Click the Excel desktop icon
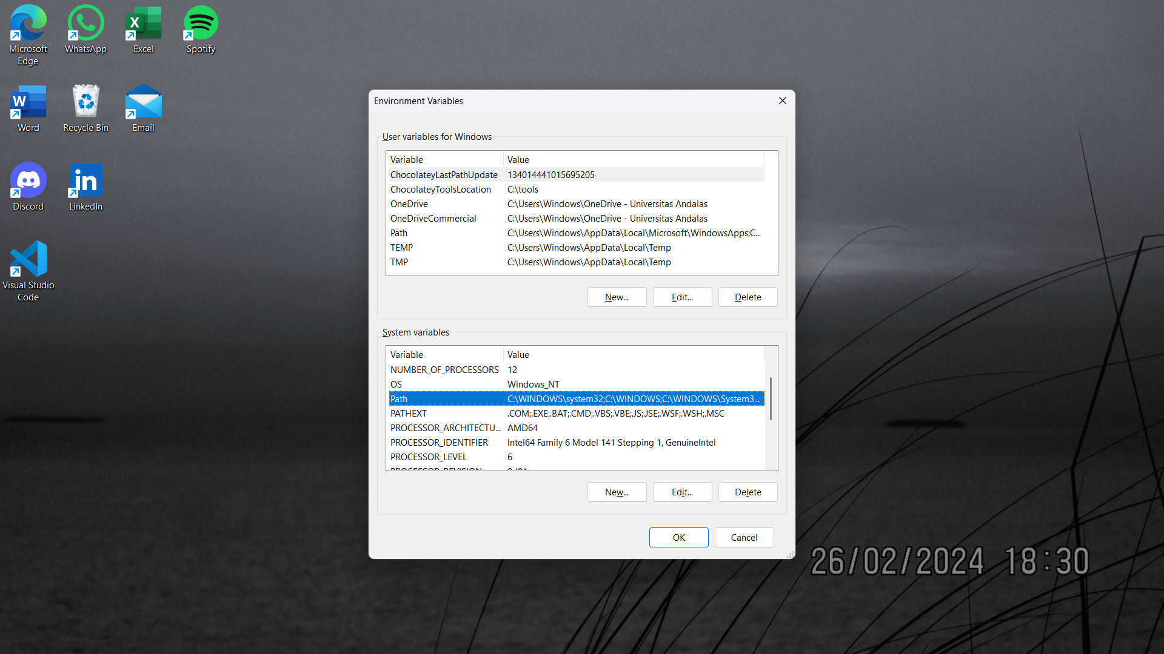 click(x=143, y=24)
